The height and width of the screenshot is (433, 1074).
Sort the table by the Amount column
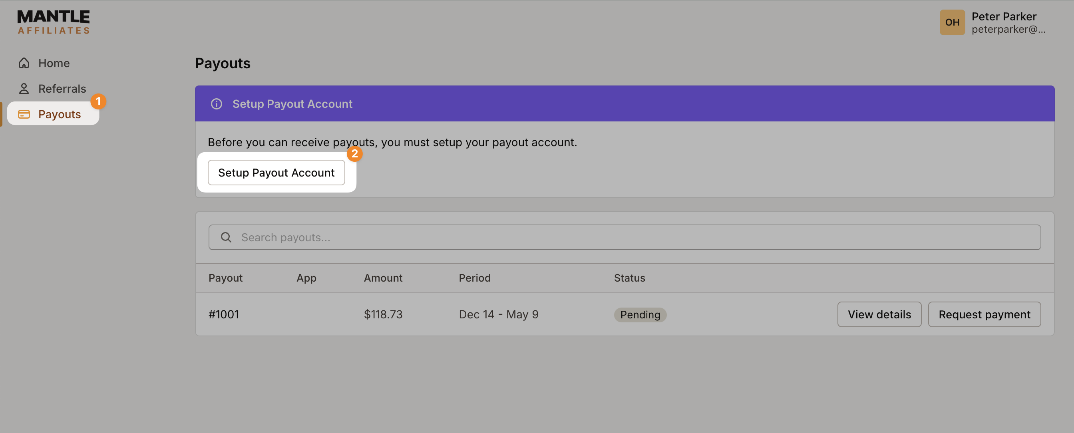[383, 278]
